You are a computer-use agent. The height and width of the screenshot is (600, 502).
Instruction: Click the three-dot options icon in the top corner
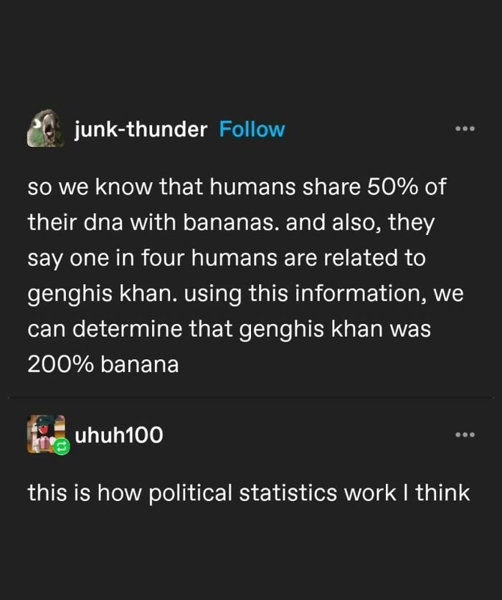(x=466, y=127)
